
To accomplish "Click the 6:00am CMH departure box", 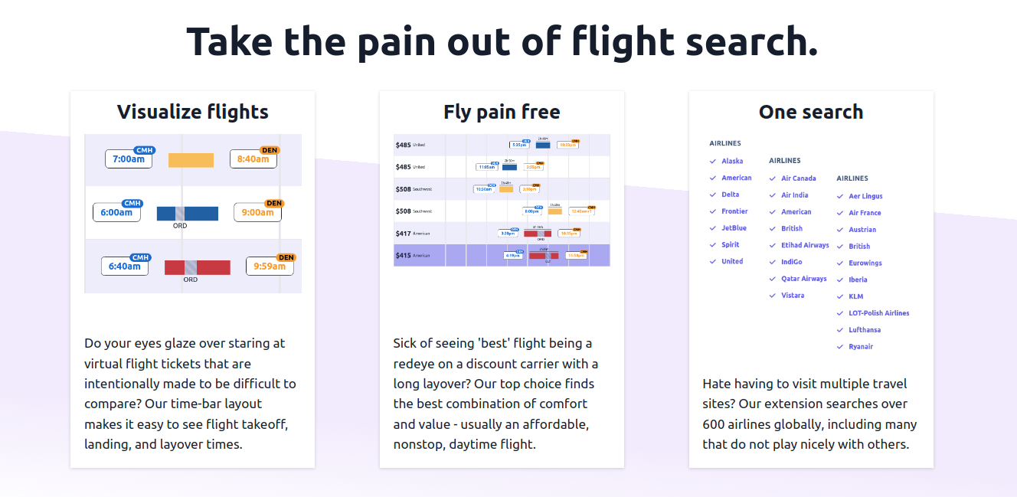I will click(x=116, y=212).
